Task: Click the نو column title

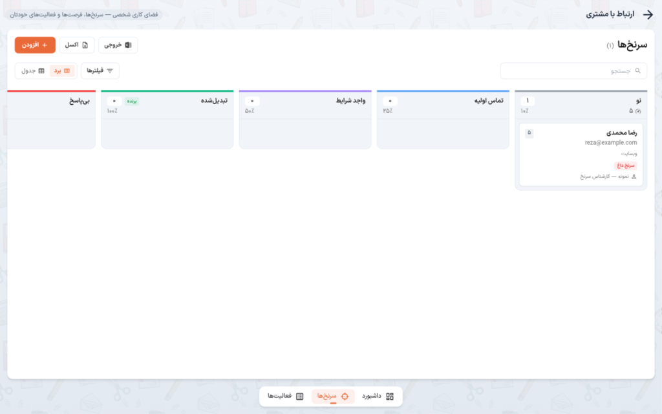Action: coord(638,100)
